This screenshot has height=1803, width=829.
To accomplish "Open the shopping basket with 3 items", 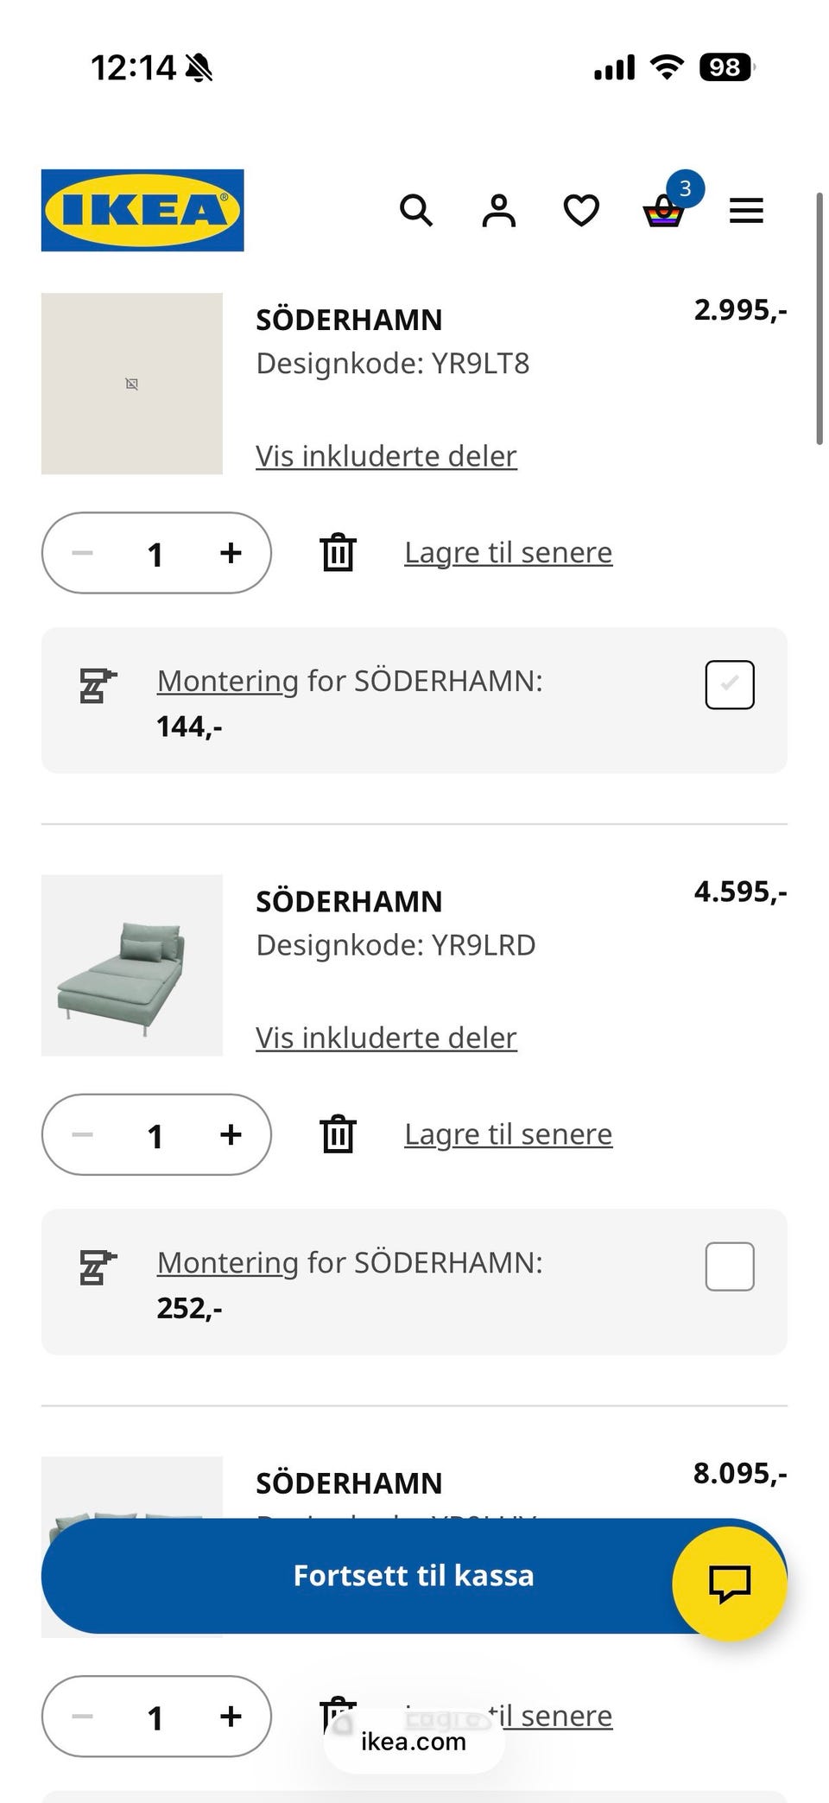I will click(x=664, y=210).
